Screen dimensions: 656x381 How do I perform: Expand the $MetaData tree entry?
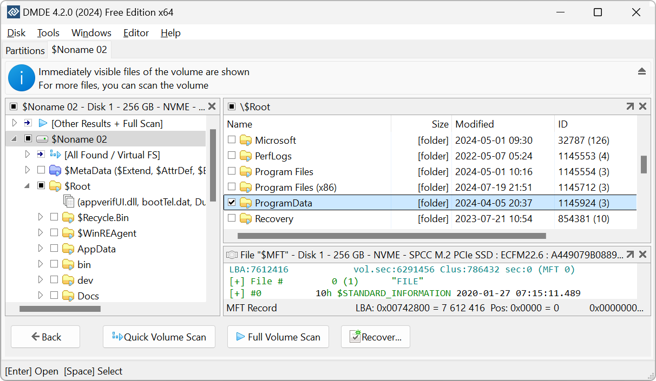tap(29, 170)
